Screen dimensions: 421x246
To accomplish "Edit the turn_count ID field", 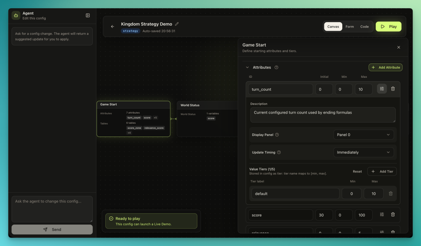I will coord(280,89).
